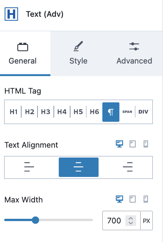Click the Max Width slider handle
The width and height of the screenshot is (163, 242).
click(x=35, y=220)
